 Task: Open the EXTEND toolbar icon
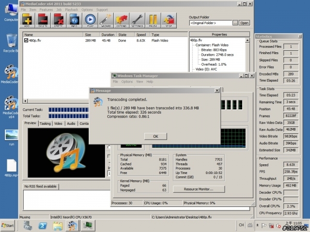tap(122, 20)
